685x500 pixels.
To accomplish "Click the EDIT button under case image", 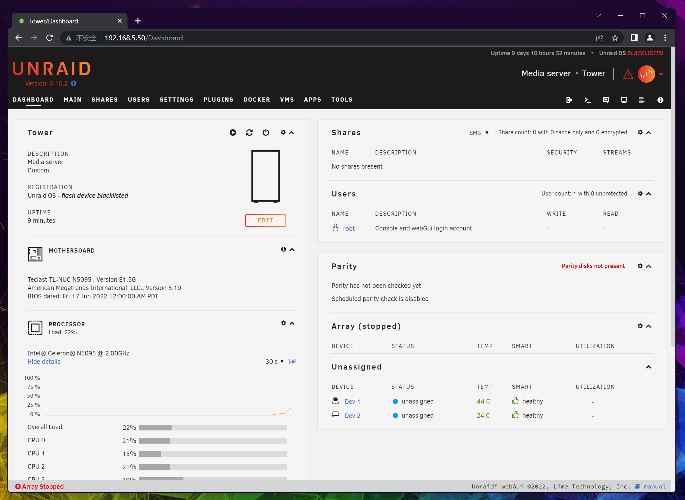I will tap(266, 221).
